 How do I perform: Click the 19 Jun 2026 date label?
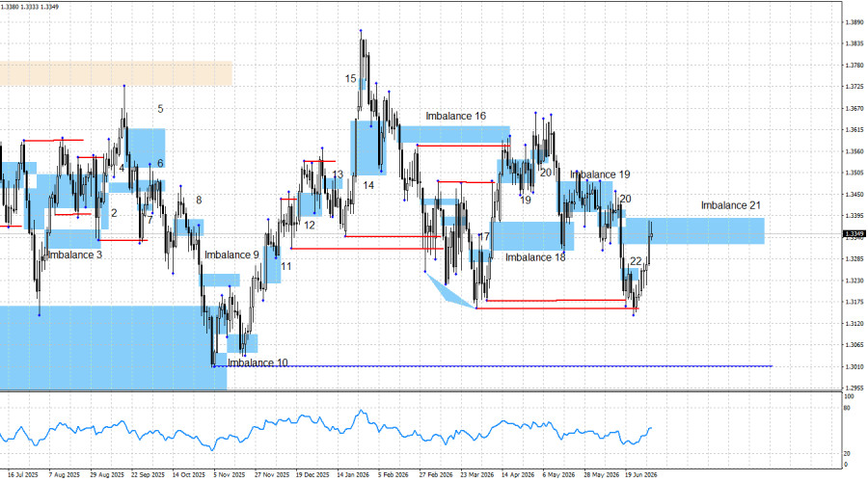click(641, 475)
